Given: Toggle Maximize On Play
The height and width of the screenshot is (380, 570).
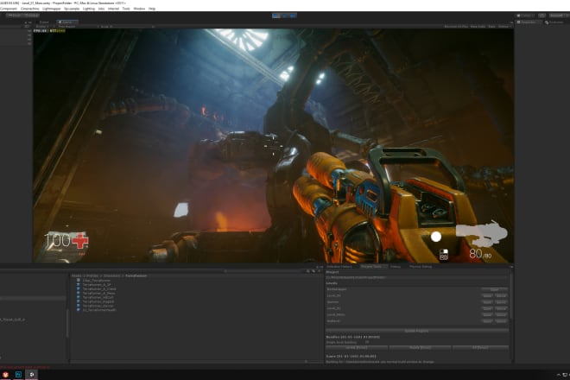Looking at the screenshot, I should [x=455, y=27].
